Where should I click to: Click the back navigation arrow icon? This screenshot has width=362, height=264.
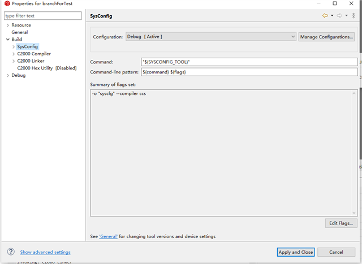tap(325, 16)
